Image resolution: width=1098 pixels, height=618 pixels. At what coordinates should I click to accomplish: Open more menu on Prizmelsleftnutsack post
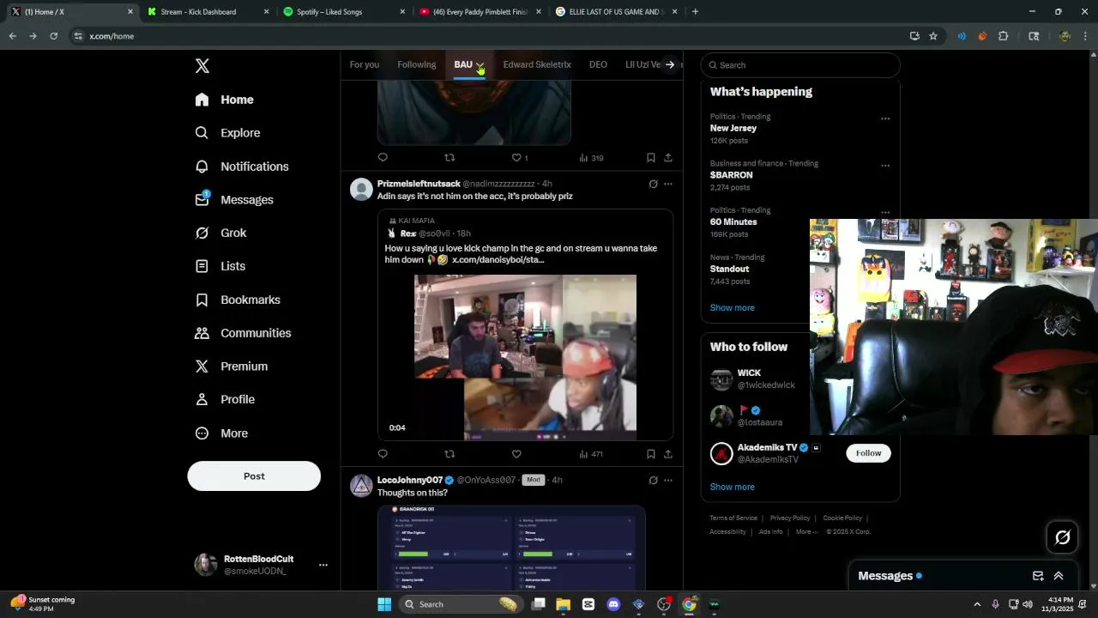(x=668, y=184)
